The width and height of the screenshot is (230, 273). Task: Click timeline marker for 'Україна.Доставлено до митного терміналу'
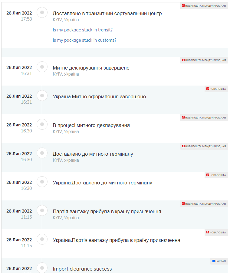point(42,182)
